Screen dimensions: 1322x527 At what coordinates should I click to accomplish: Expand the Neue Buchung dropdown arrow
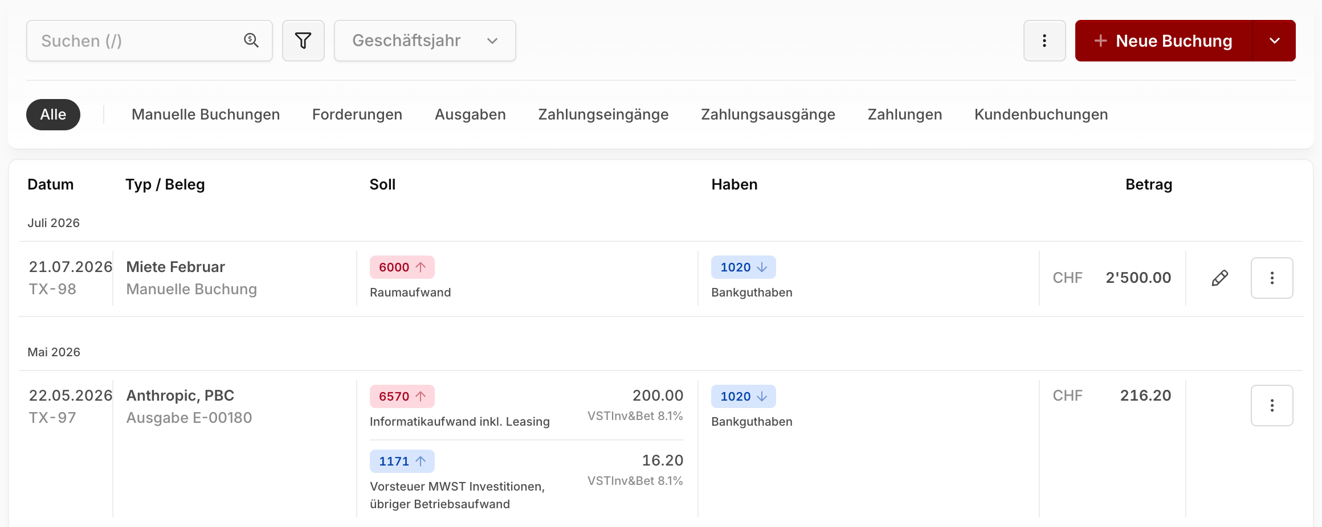[1275, 40]
